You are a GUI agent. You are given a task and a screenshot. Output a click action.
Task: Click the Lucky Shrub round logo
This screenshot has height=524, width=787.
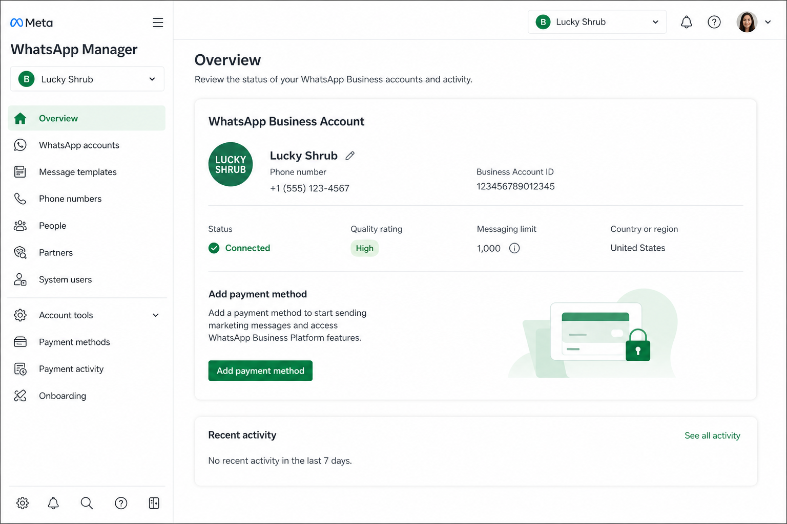tap(231, 164)
